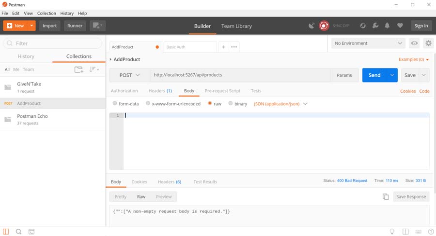Open New button dropdown arrow
This screenshot has width=436, height=236.
pyautogui.click(x=31, y=26)
